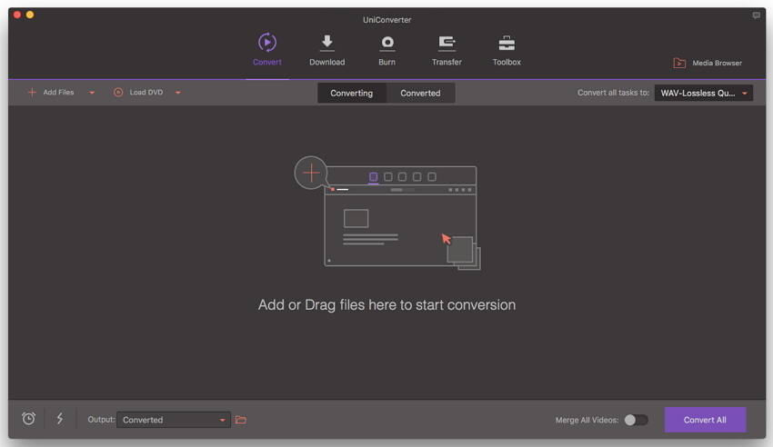Click the 'Merge All Videos:' label
This screenshot has width=773, height=447.
coord(587,420)
